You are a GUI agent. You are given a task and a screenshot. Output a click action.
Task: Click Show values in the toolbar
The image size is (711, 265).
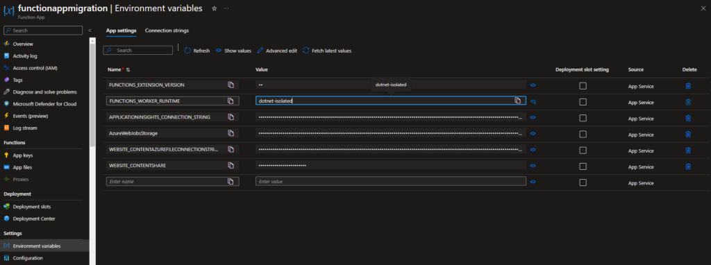[233, 51]
